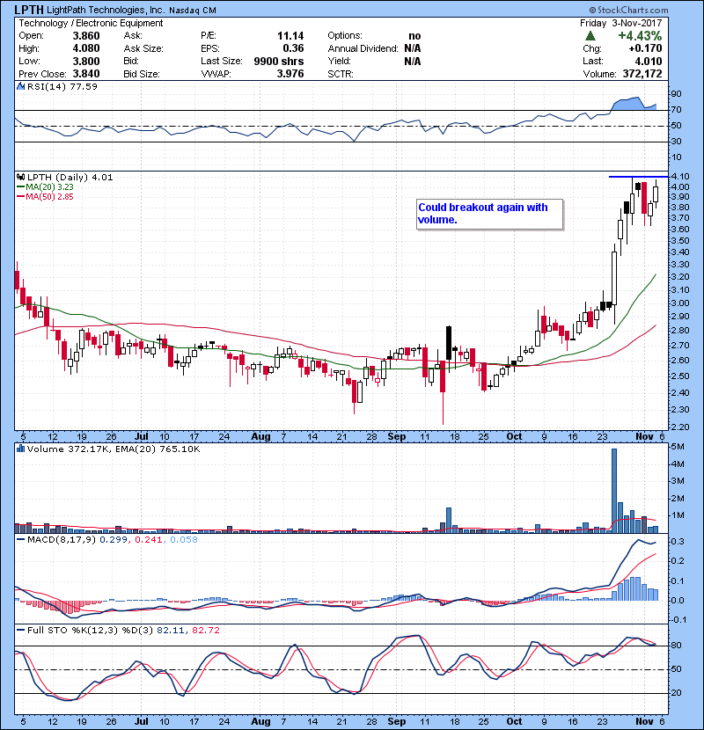Click the Volume 372.17K, EMA(20) 765.10K label
This screenshot has height=730, width=704.
tap(114, 449)
